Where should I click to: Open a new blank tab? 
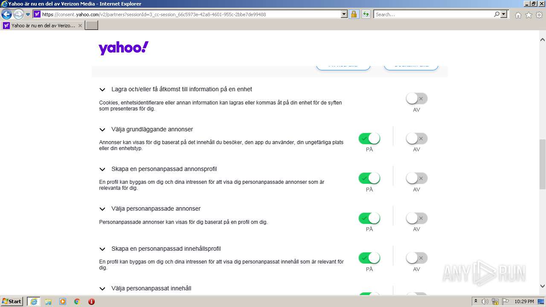[92, 26]
